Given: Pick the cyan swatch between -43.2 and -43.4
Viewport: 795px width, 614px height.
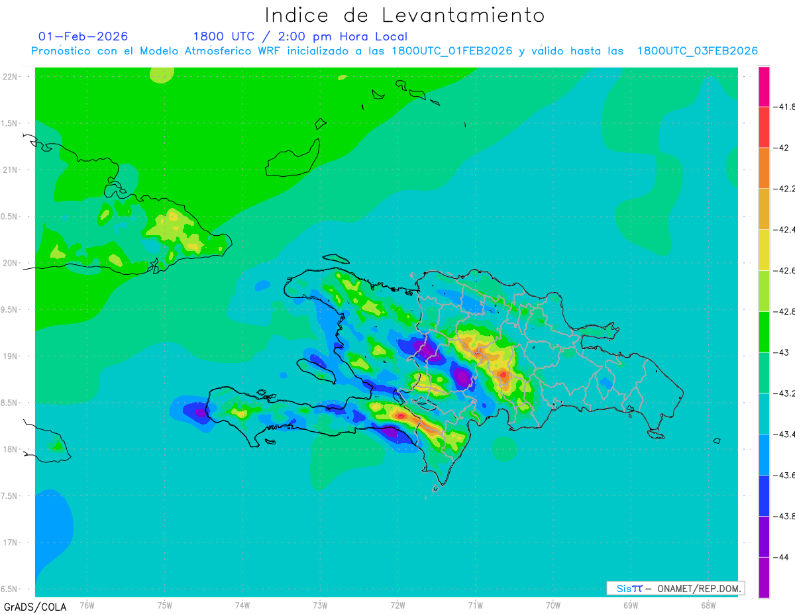Looking at the screenshot, I should (764, 414).
